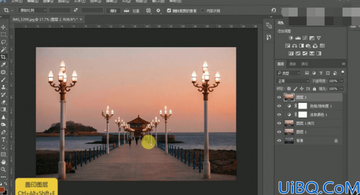Open the fill slider dropdown arrow
This screenshot has height=195, width=360.
(x=342, y=89)
